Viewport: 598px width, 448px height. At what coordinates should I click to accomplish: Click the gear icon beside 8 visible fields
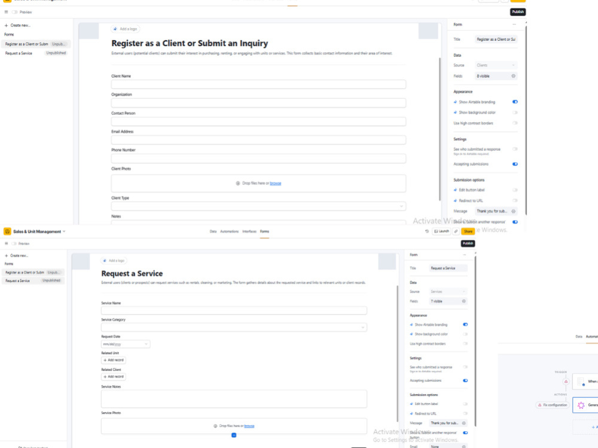(x=513, y=76)
